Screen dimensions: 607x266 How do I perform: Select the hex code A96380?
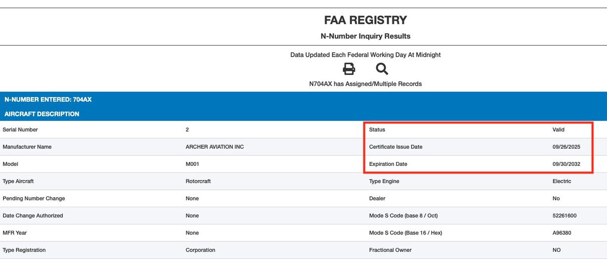(562, 233)
